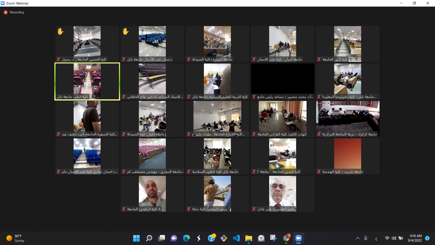Open the Teams Chat taskbar icon

tap(174, 238)
